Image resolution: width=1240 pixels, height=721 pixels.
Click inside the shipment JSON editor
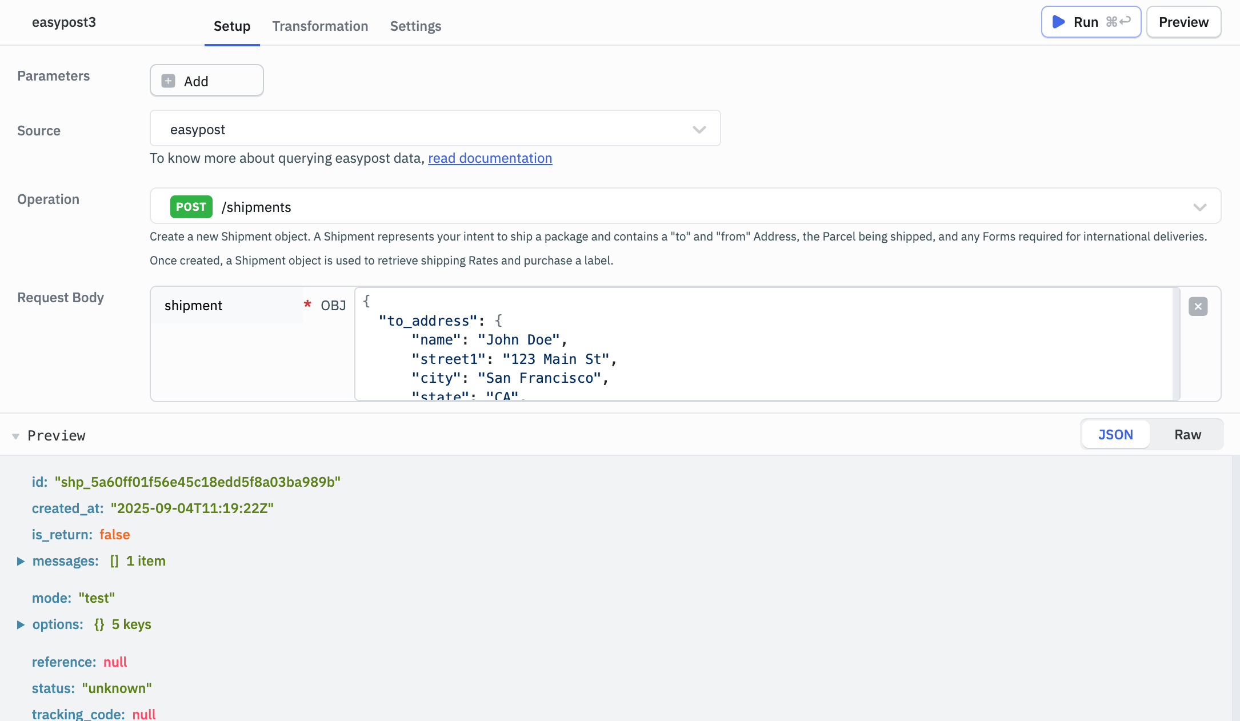tap(686, 343)
